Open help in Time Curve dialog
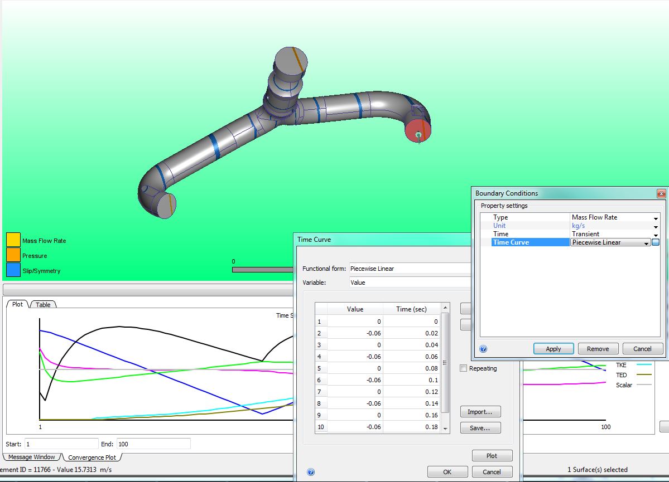The image size is (669, 482). pyautogui.click(x=311, y=472)
